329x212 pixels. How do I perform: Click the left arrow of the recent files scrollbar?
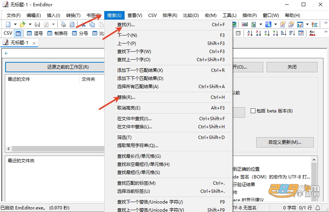(x=9, y=149)
